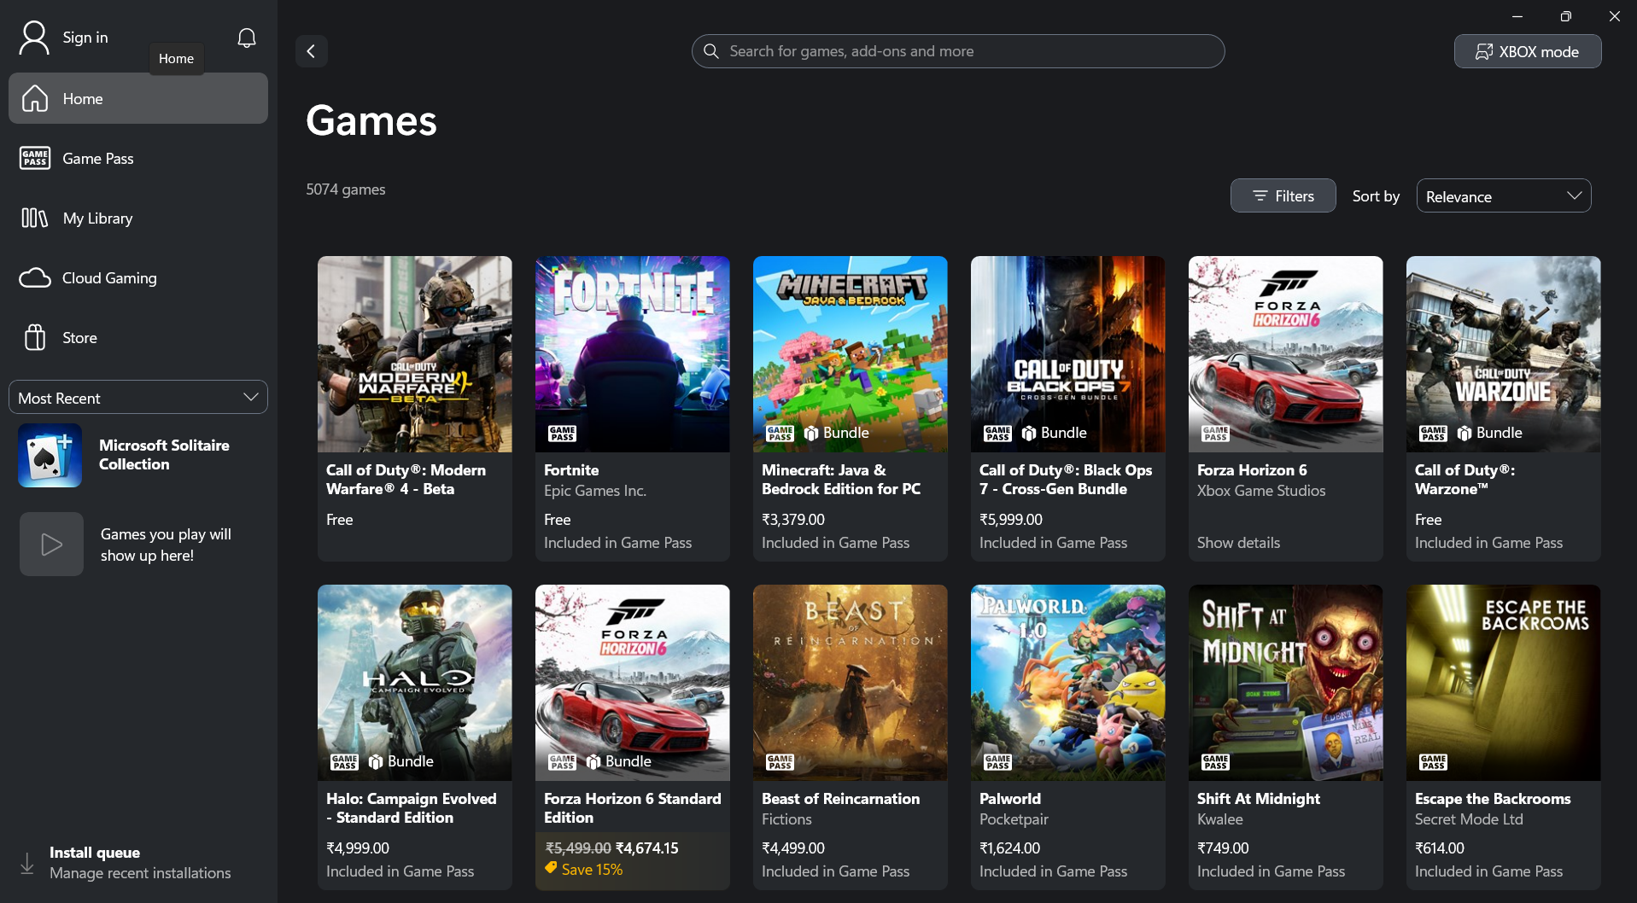
Task: Click the 5074 games count
Action: (x=346, y=189)
